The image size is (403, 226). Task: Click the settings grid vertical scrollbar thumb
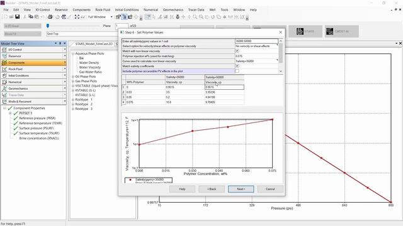click(280, 53)
